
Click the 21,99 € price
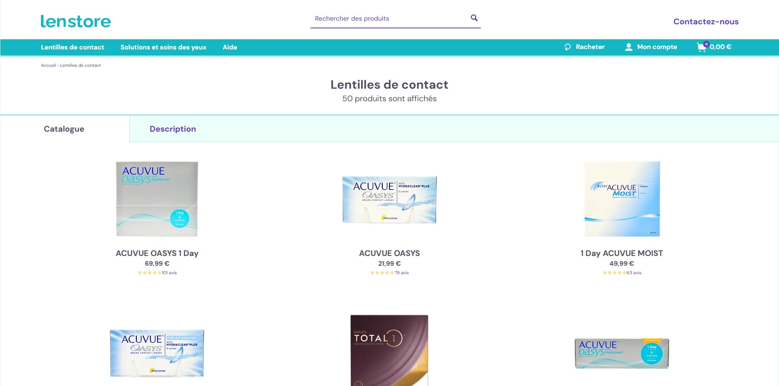point(389,263)
